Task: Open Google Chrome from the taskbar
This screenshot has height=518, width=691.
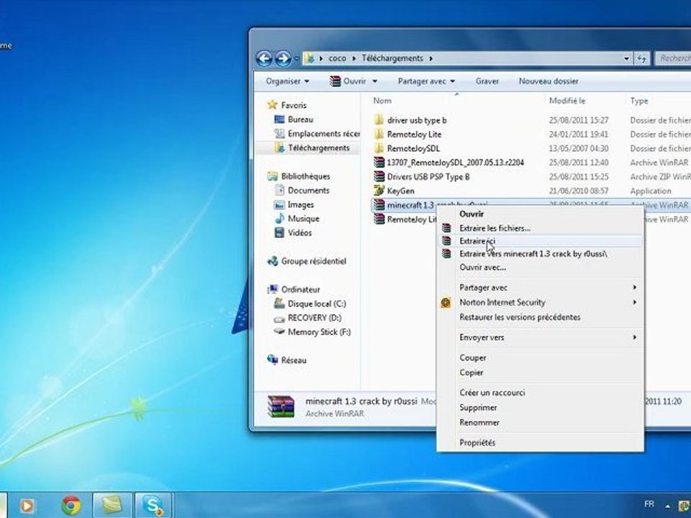Action: (x=71, y=506)
